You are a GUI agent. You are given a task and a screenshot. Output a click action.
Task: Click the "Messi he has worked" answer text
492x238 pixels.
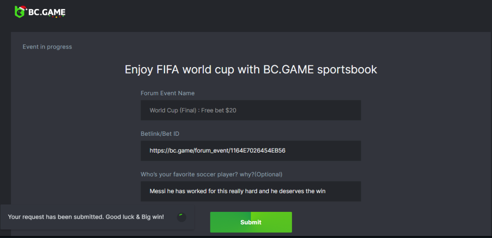point(237,191)
